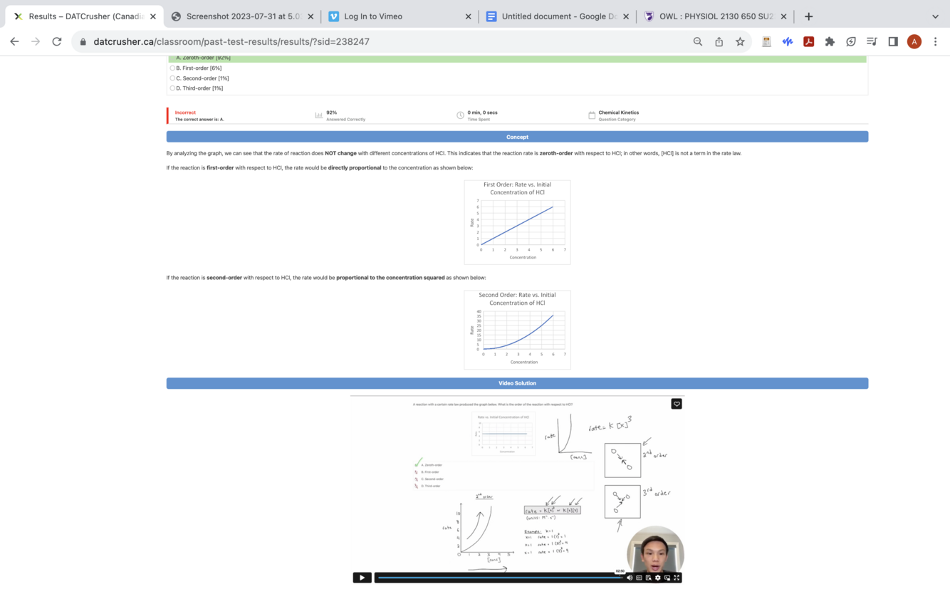This screenshot has height=594, width=950.
Task: Enter video fullscreen mode
Action: click(x=677, y=578)
